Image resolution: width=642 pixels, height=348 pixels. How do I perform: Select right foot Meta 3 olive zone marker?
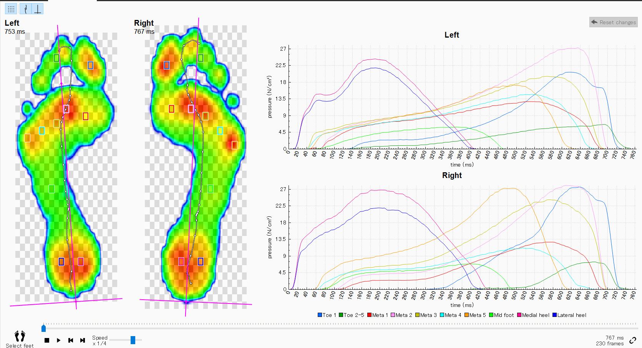click(206, 116)
